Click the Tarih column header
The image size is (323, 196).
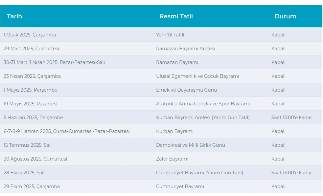[x=14, y=16]
